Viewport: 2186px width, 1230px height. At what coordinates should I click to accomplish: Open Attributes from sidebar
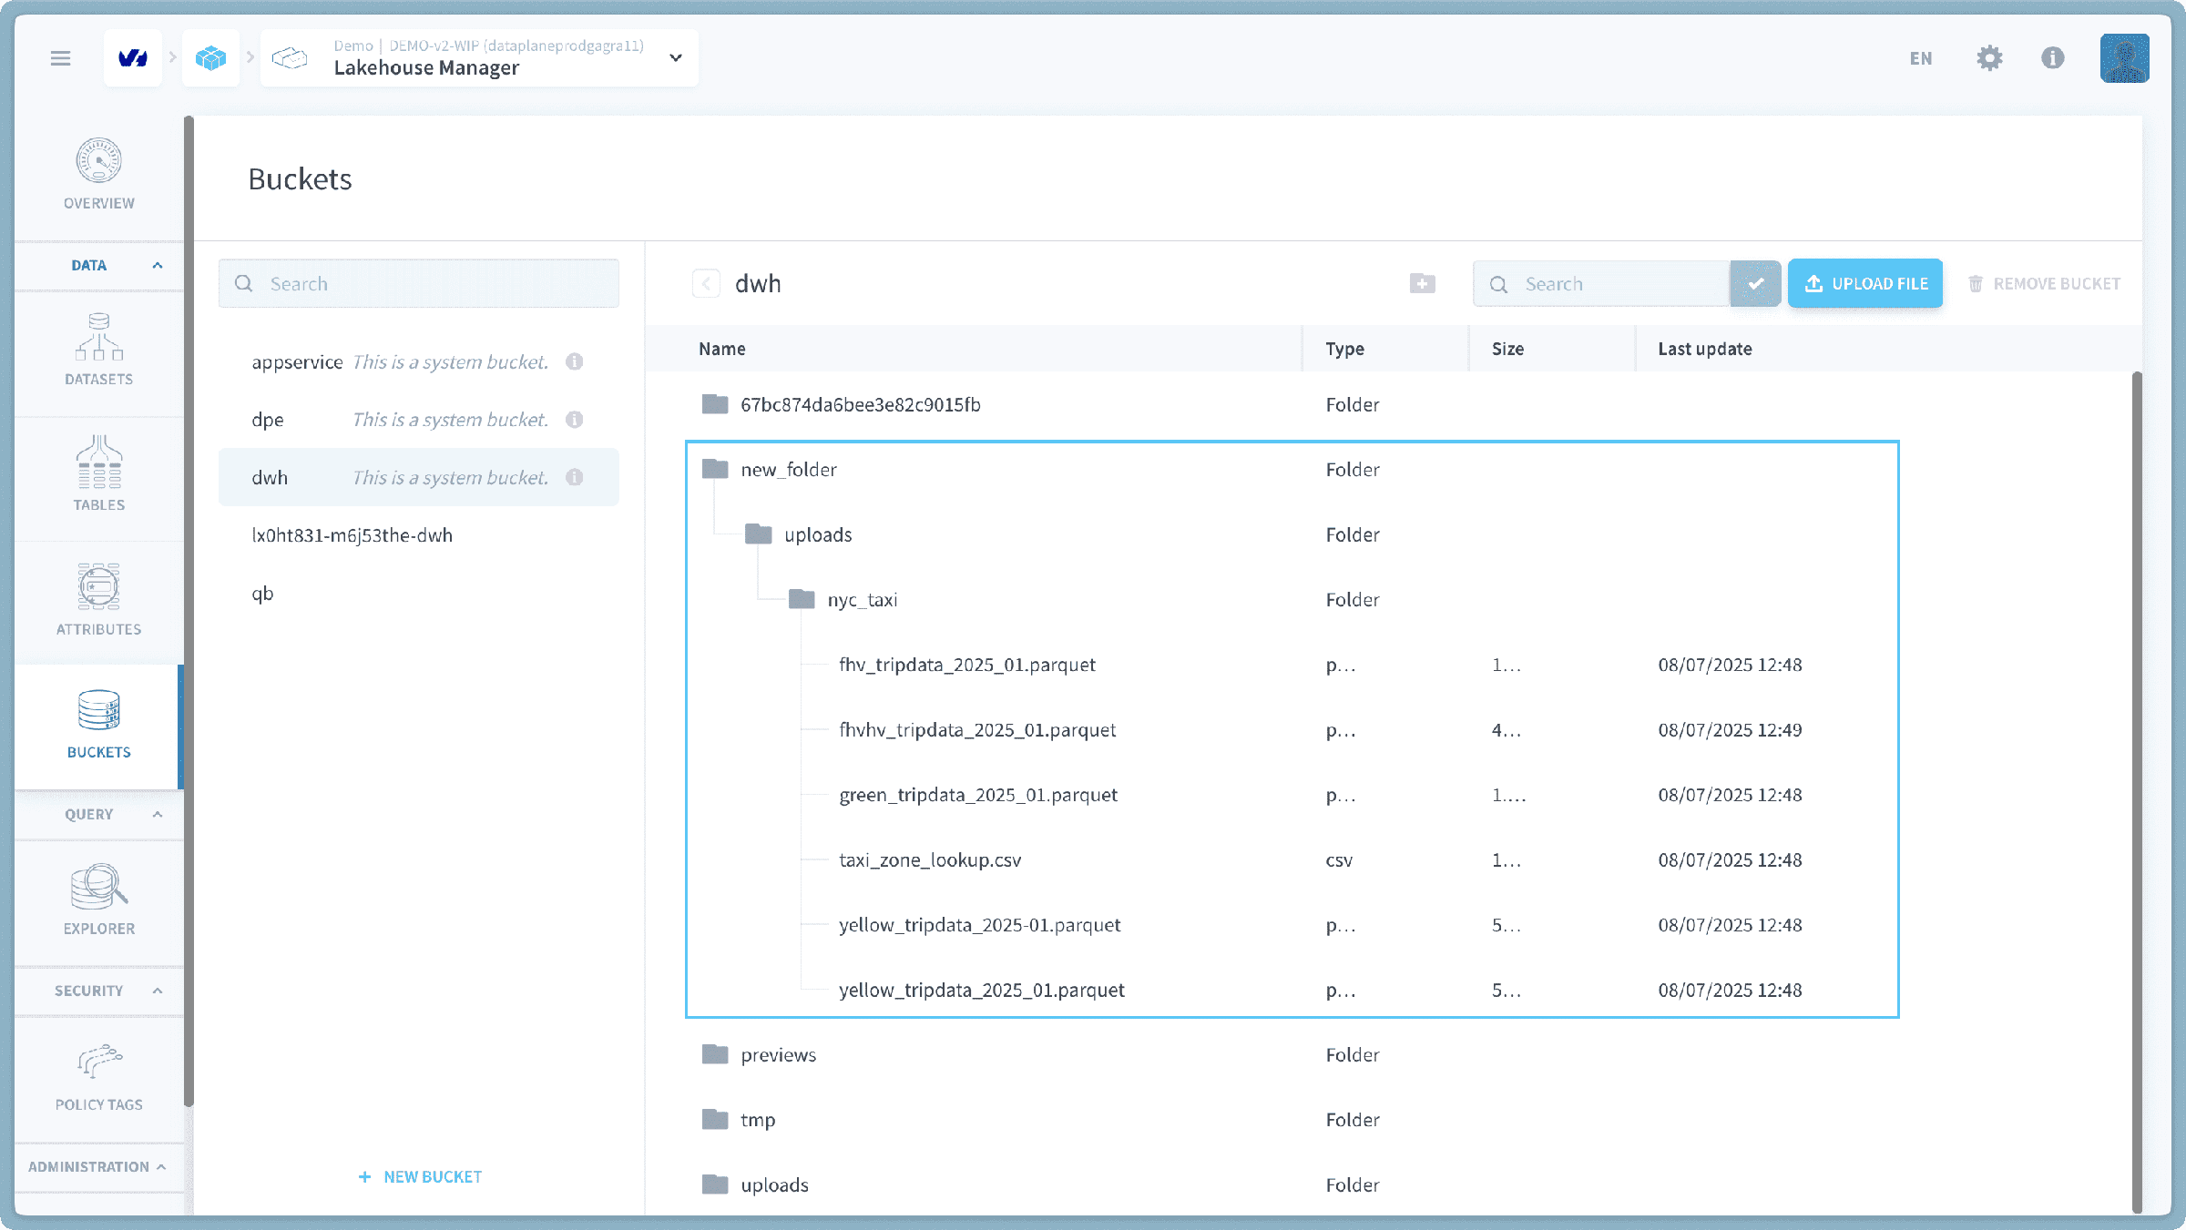click(99, 600)
